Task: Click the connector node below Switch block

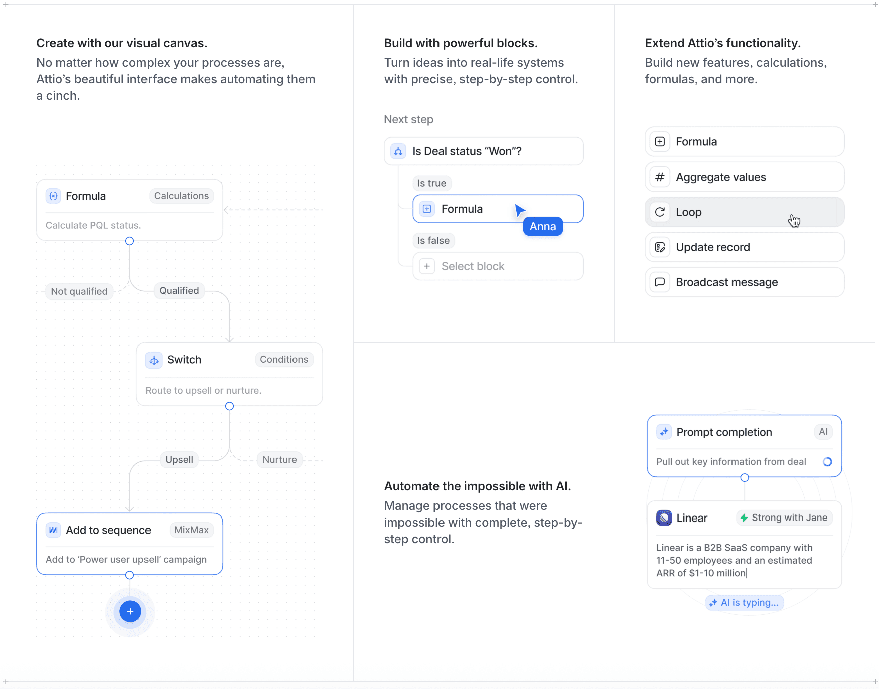Action: pos(229,406)
